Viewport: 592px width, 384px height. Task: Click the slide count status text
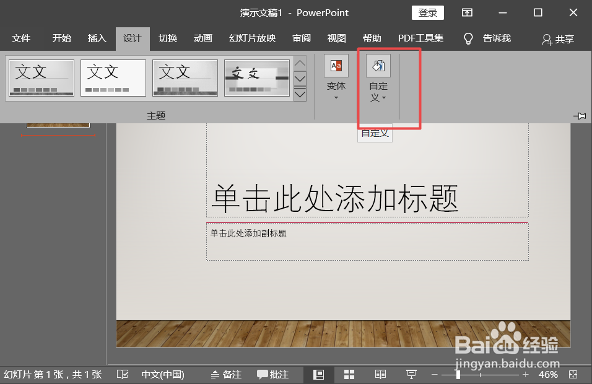click(x=53, y=375)
